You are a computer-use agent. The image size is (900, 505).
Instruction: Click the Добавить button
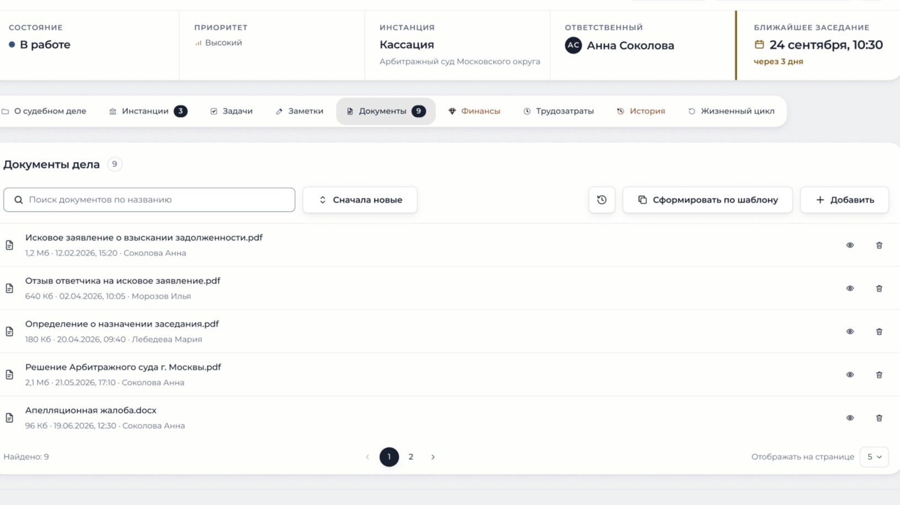[844, 200]
